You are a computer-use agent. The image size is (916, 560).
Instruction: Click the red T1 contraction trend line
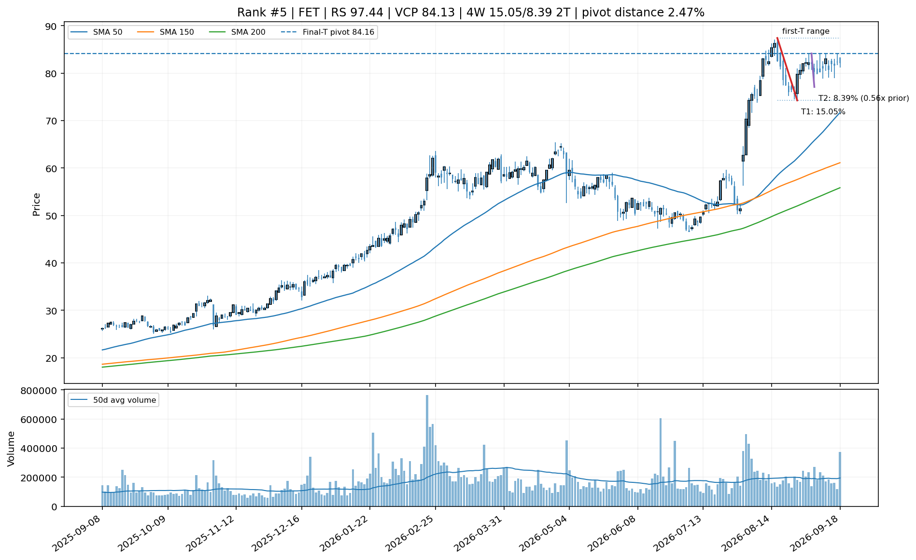click(x=787, y=69)
